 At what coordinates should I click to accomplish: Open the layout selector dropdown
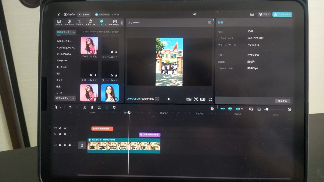tap(253, 15)
